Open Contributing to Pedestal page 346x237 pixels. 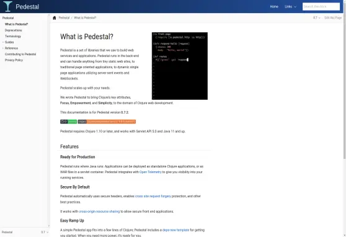tap(20, 54)
